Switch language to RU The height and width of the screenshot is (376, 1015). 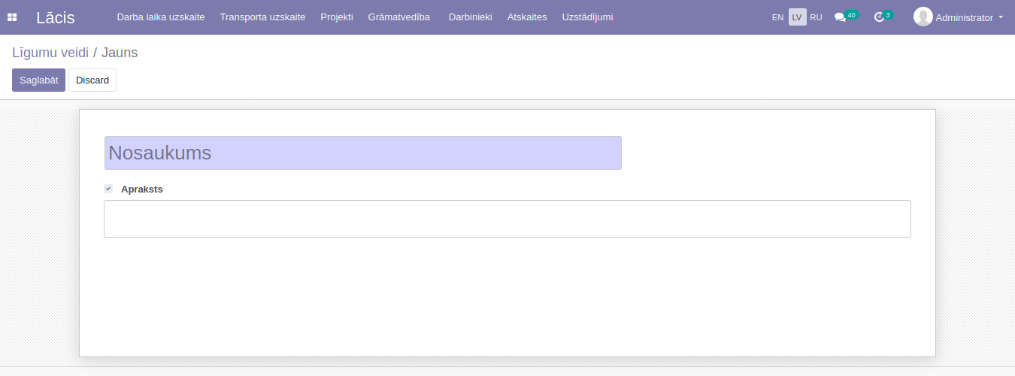(816, 17)
